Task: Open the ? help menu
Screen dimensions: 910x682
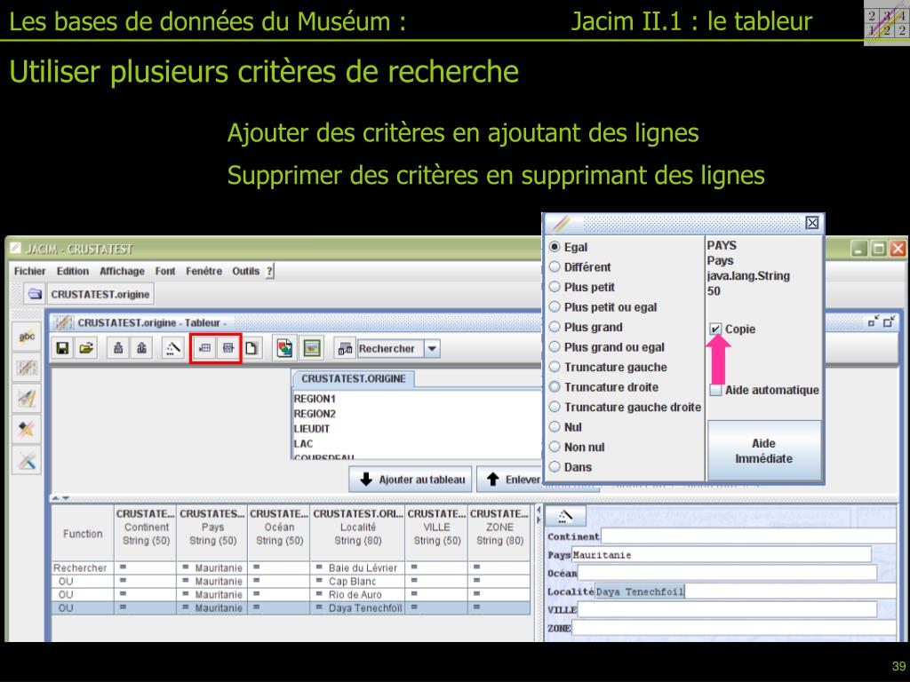Action: [x=269, y=271]
